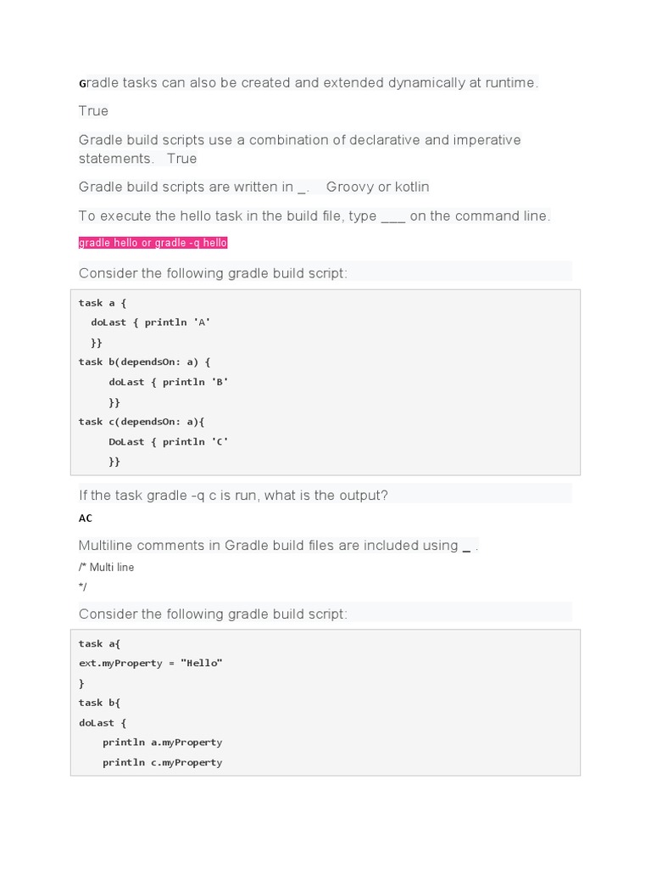The image size is (651, 869).
Task: Click the bold "AC" output answer
Action: coord(86,518)
